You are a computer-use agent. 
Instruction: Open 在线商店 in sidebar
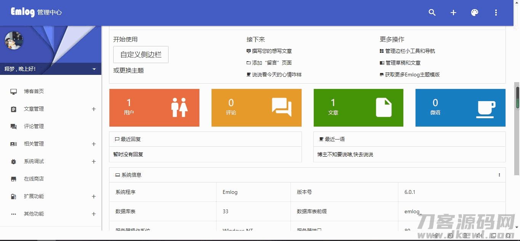point(34,179)
